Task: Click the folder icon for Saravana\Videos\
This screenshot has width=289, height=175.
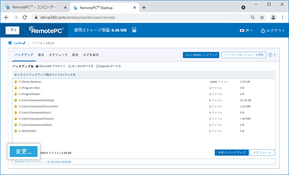Action: click(16, 125)
